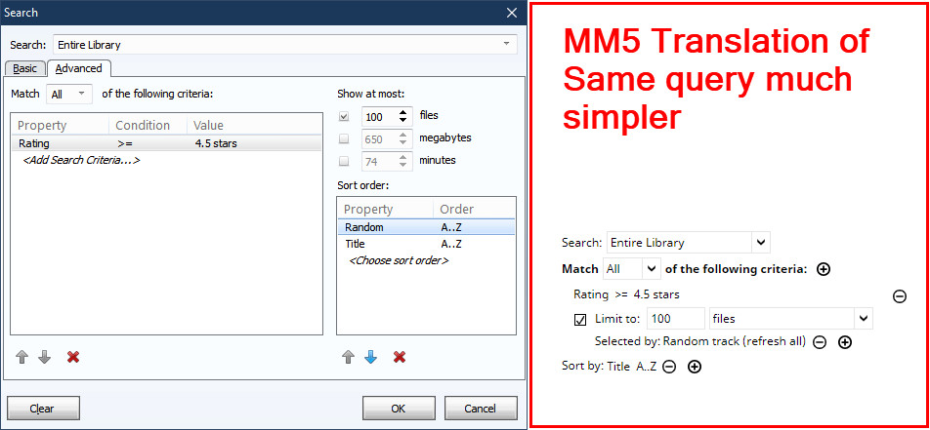Toggle the files limit checkbox

pos(344,116)
